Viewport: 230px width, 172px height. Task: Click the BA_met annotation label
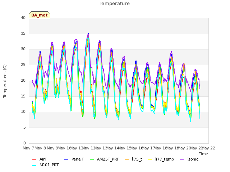(x=40, y=15)
